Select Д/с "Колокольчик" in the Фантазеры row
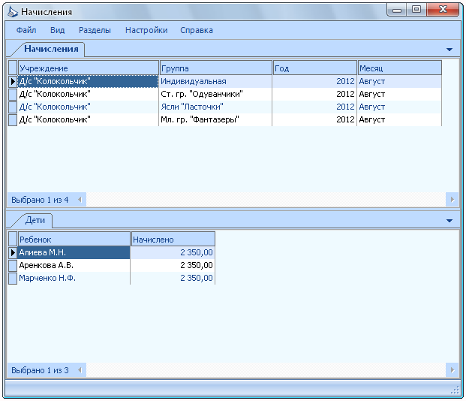 tap(89, 119)
